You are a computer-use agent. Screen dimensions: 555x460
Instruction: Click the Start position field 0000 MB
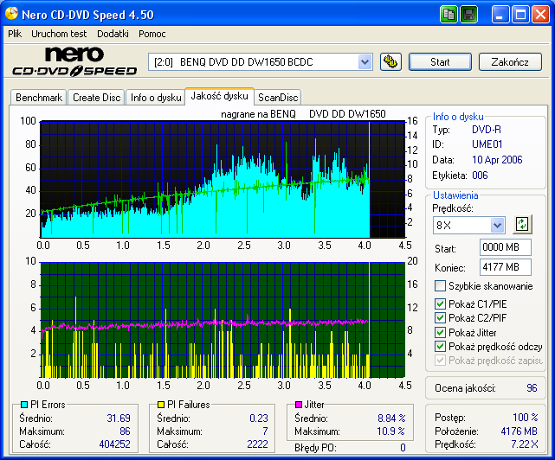506,247
